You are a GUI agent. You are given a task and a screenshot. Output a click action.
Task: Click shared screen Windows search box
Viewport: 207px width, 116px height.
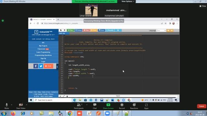click(x=52, y=100)
